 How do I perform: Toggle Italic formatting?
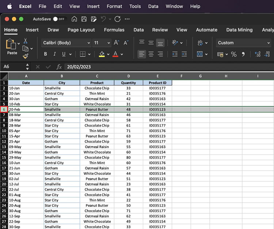54,54
